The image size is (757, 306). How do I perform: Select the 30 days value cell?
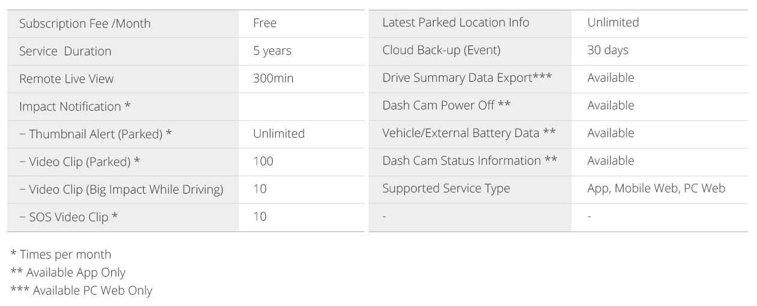tap(608, 50)
